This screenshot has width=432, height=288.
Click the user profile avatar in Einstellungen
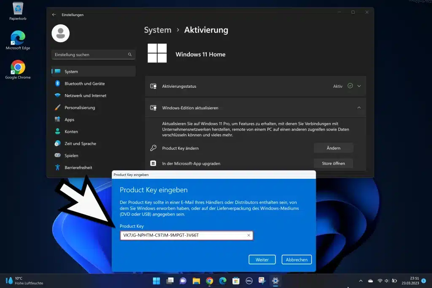coord(61,33)
